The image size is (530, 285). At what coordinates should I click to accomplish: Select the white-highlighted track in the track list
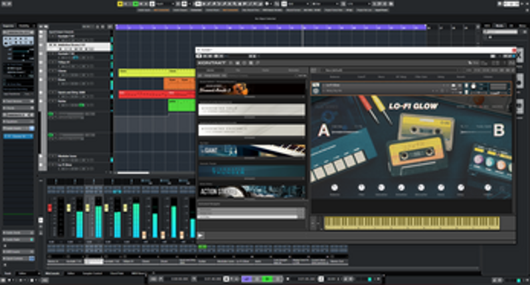pos(79,47)
